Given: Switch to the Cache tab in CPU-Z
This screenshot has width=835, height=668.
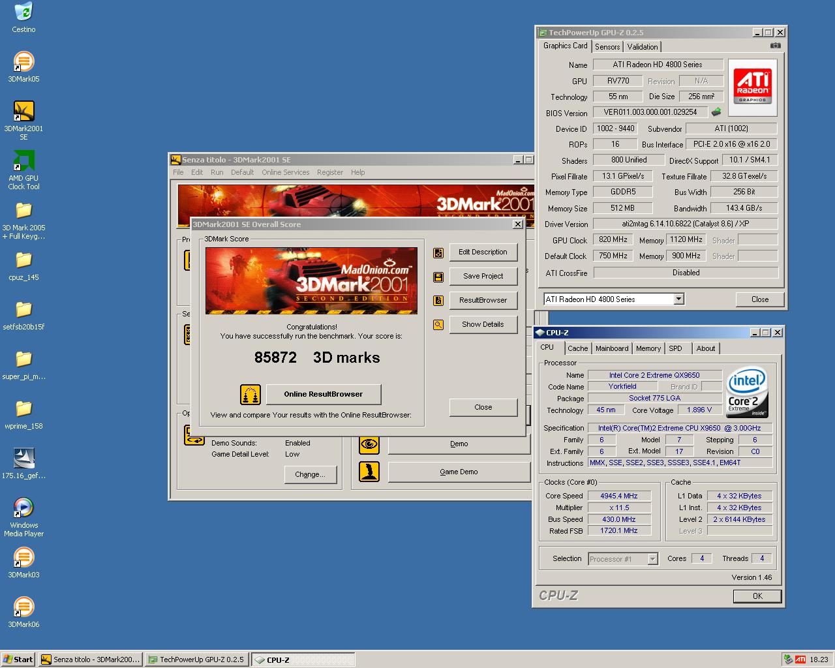Looking at the screenshot, I should 577,348.
